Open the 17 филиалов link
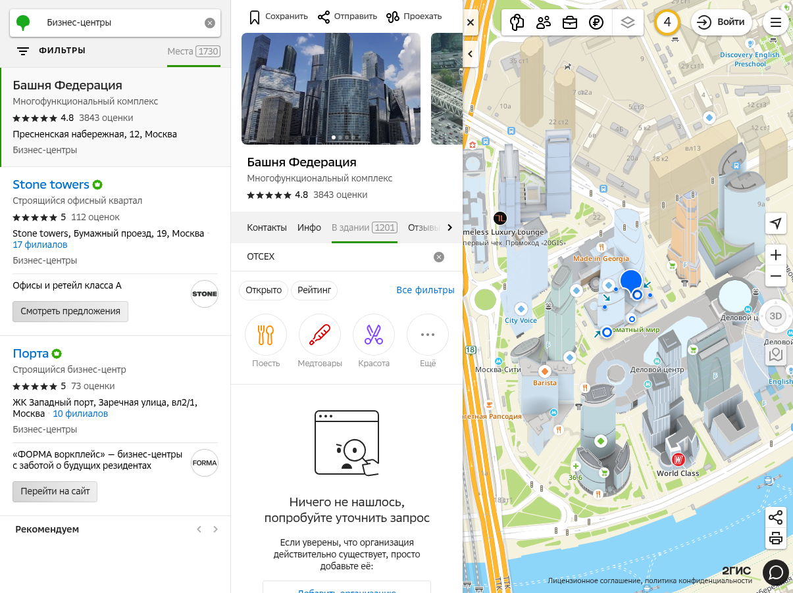Image resolution: width=793 pixels, height=593 pixels. (40, 245)
